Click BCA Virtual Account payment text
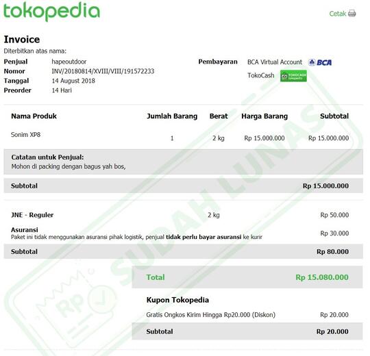370x356 pixels. [275, 62]
